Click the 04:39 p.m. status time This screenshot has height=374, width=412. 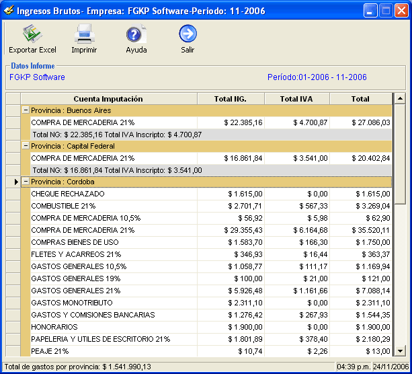[354, 367]
